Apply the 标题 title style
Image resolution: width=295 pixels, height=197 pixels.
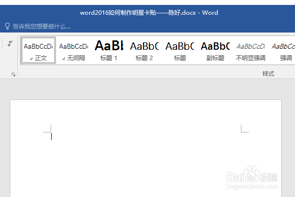179,50
